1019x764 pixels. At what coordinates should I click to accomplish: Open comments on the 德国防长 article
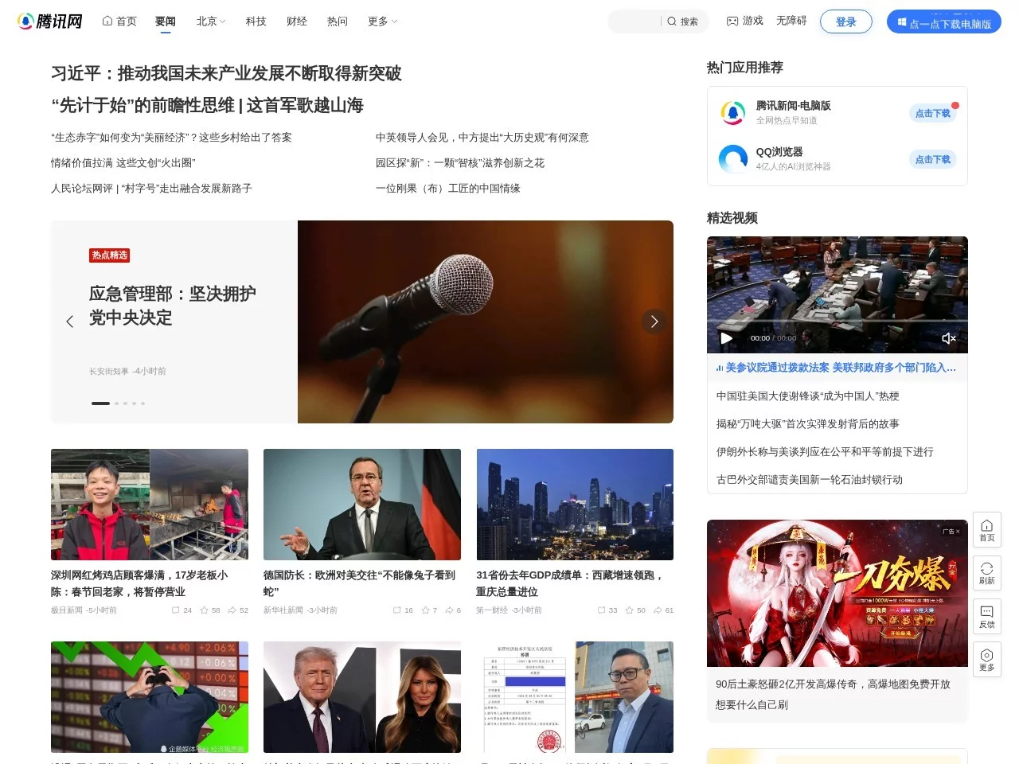396,610
